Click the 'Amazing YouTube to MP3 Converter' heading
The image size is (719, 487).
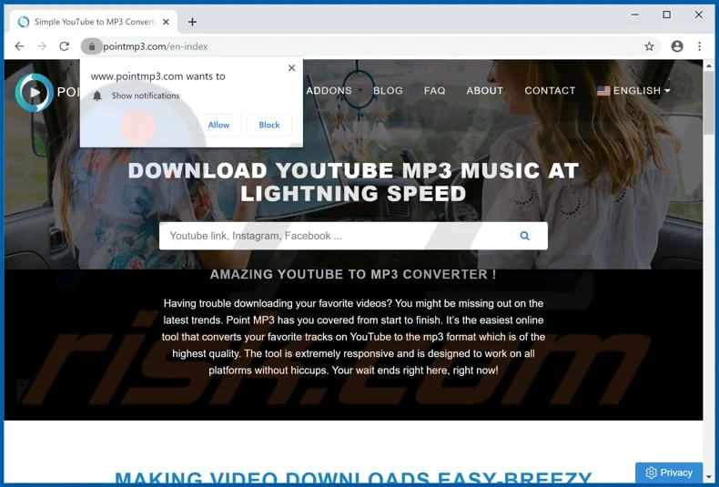pos(353,274)
